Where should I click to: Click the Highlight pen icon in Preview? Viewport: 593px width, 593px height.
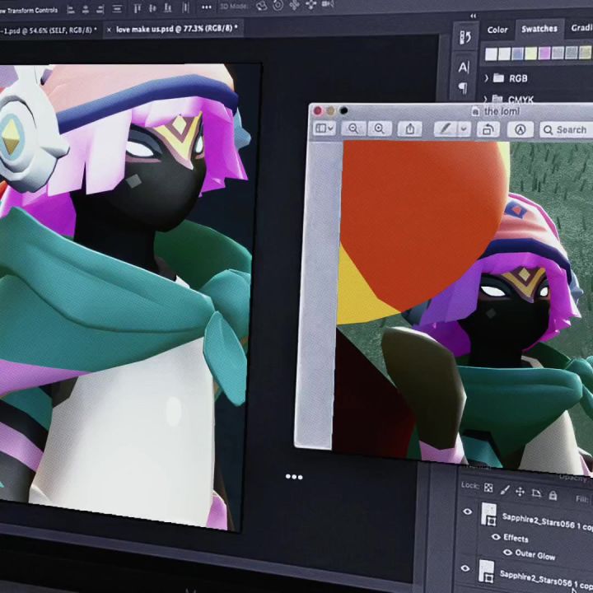445,129
